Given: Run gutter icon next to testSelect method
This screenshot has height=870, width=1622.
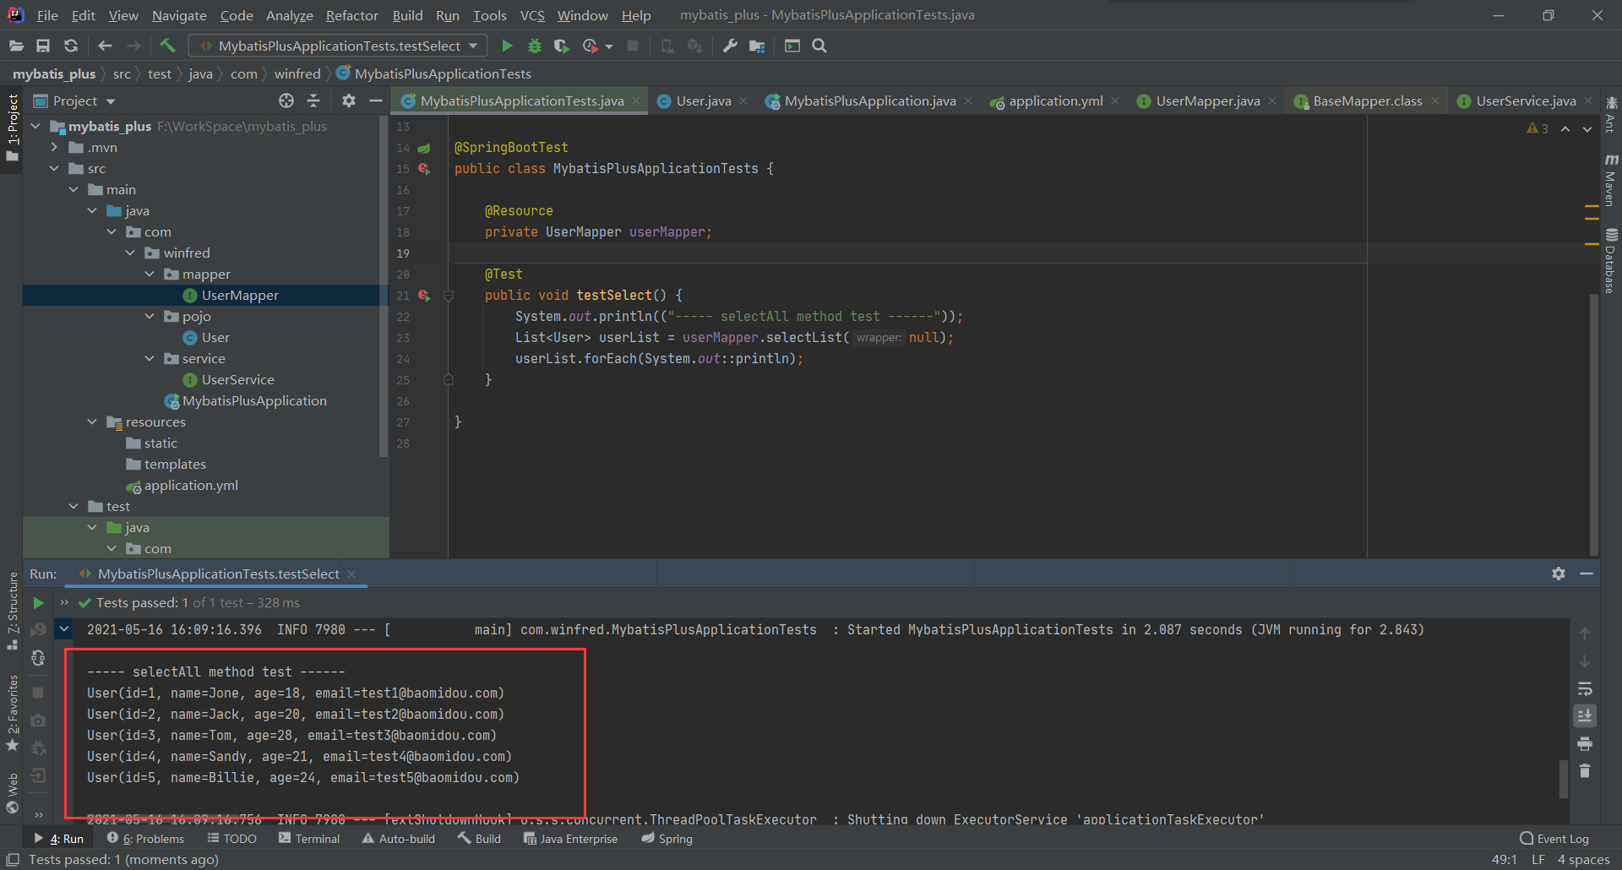Looking at the screenshot, I should pyautogui.click(x=424, y=296).
